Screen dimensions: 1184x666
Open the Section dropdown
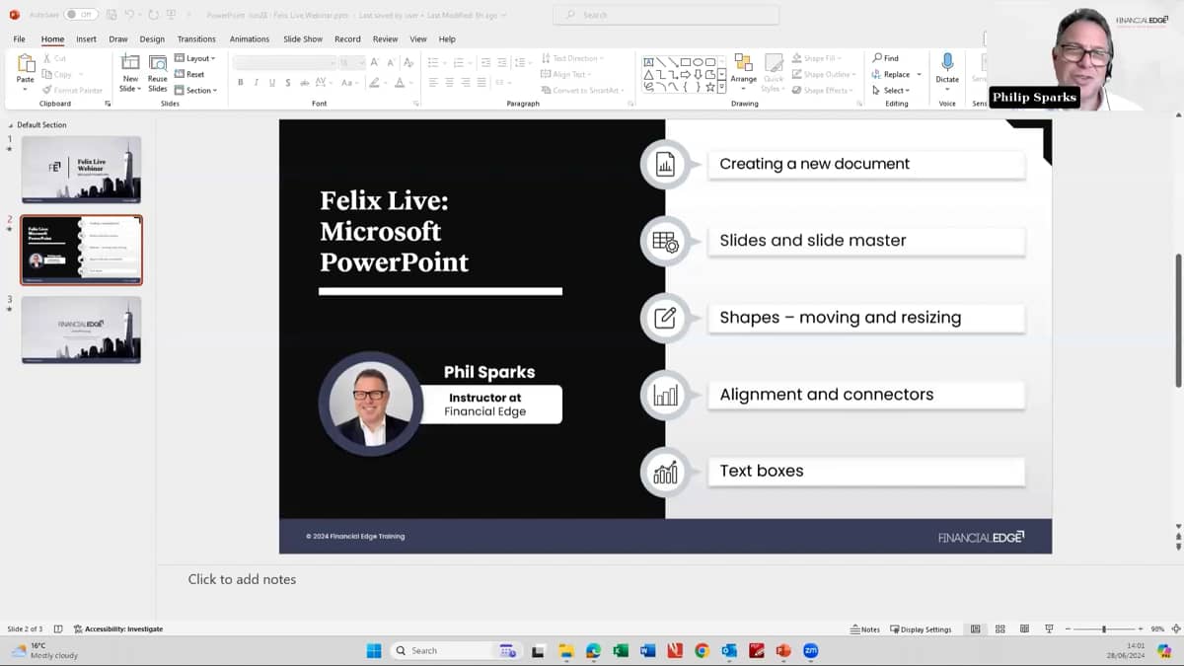click(195, 90)
